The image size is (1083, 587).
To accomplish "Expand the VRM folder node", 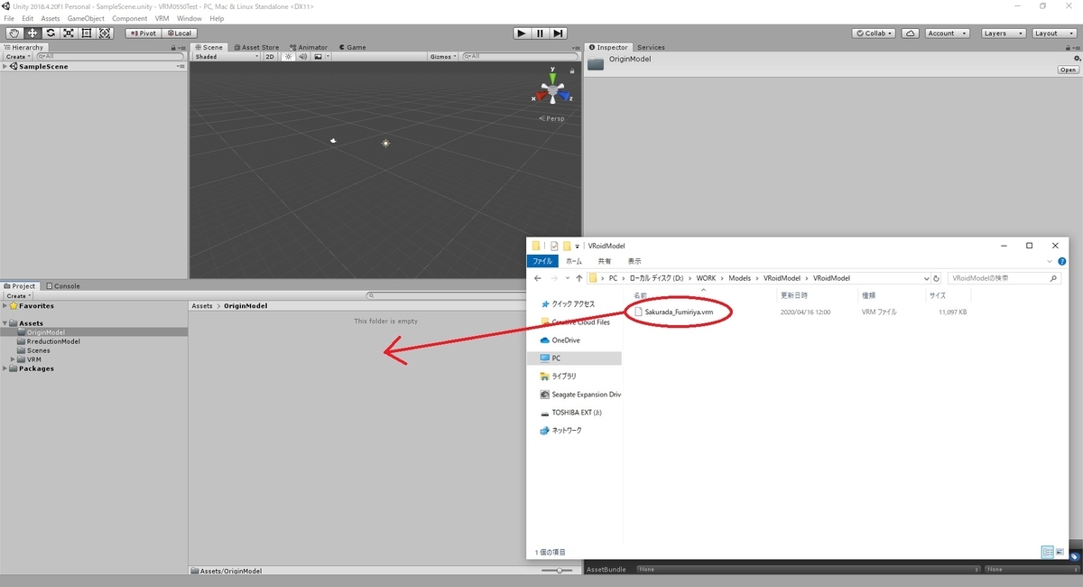I will click(x=14, y=359).
